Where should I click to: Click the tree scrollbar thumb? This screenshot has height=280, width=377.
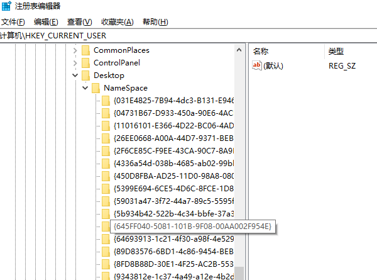pyautogui.click(x=239, y=273)
